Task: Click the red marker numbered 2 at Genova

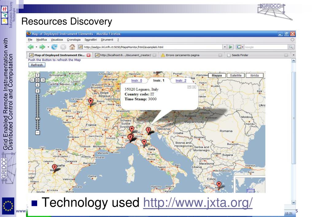Action: (130, 138)
